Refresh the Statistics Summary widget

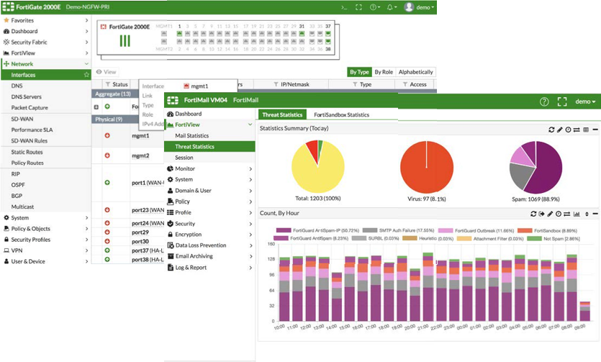551,130
